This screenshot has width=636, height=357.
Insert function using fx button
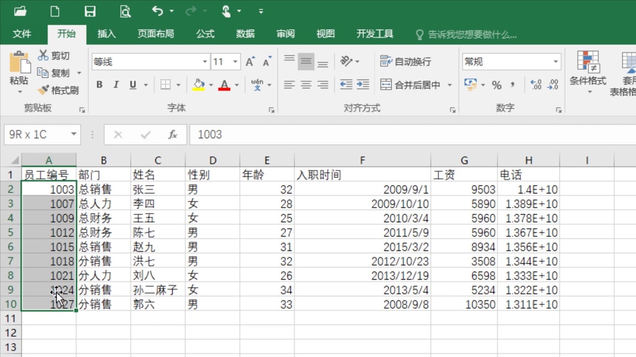click(173, 134)
